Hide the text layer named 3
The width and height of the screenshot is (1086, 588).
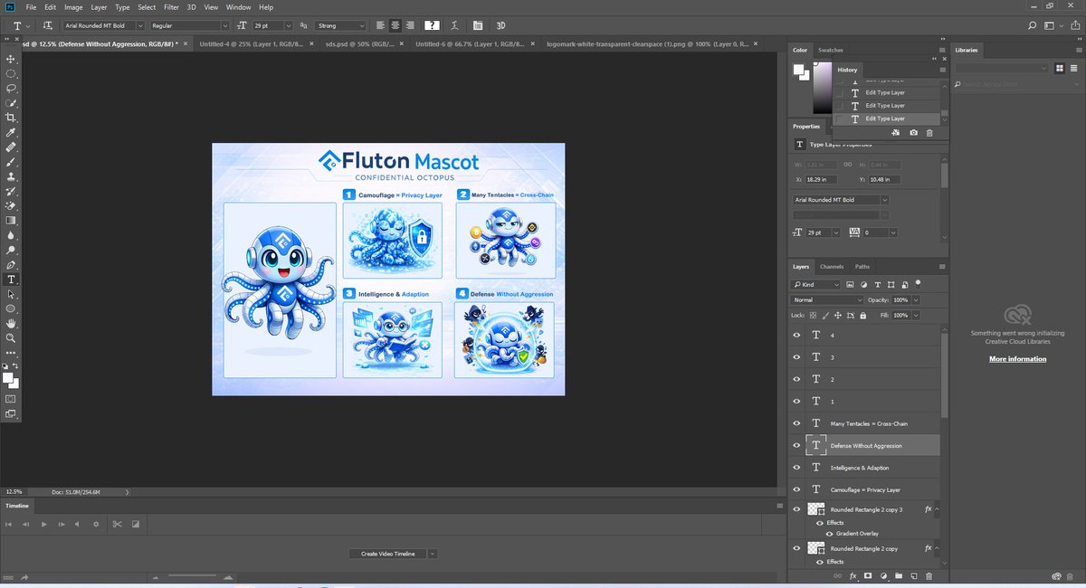coord(796,357)
